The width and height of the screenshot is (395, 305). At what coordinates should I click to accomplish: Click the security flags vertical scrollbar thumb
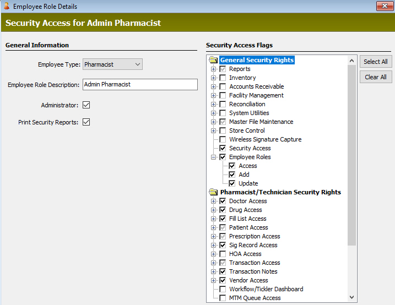[351, 155]
